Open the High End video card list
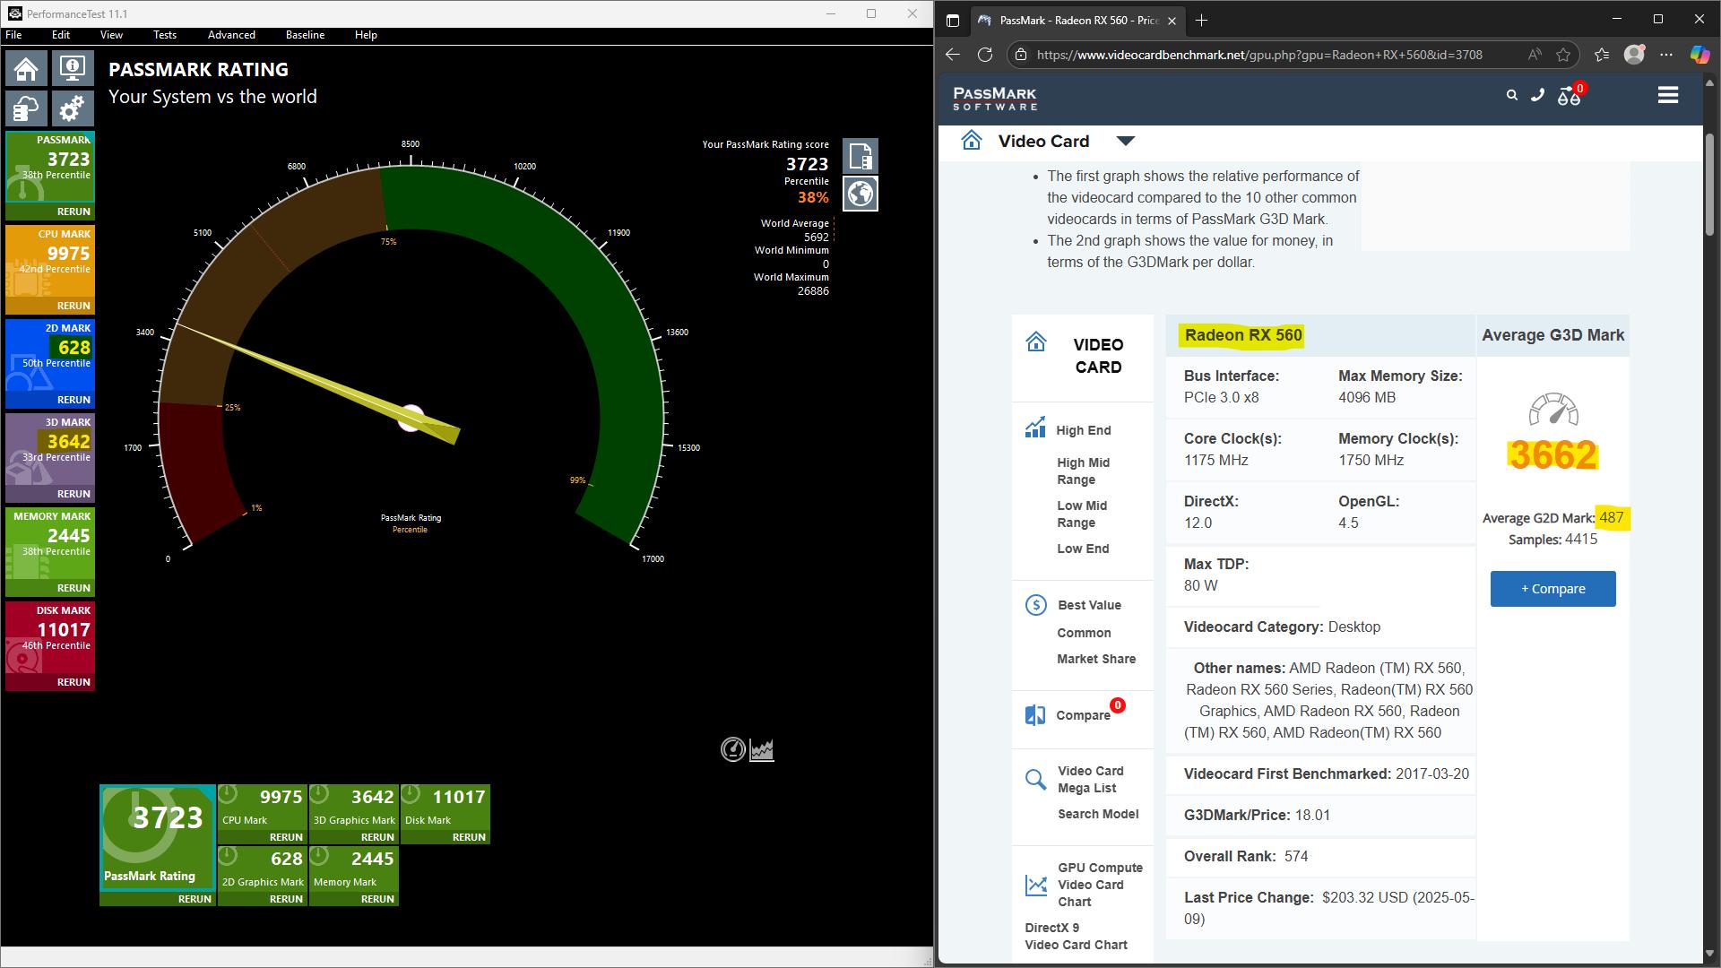Image resolution: width=1721 pixels, height=968 pixels. pyautogui.click(x=1083, y=430)
